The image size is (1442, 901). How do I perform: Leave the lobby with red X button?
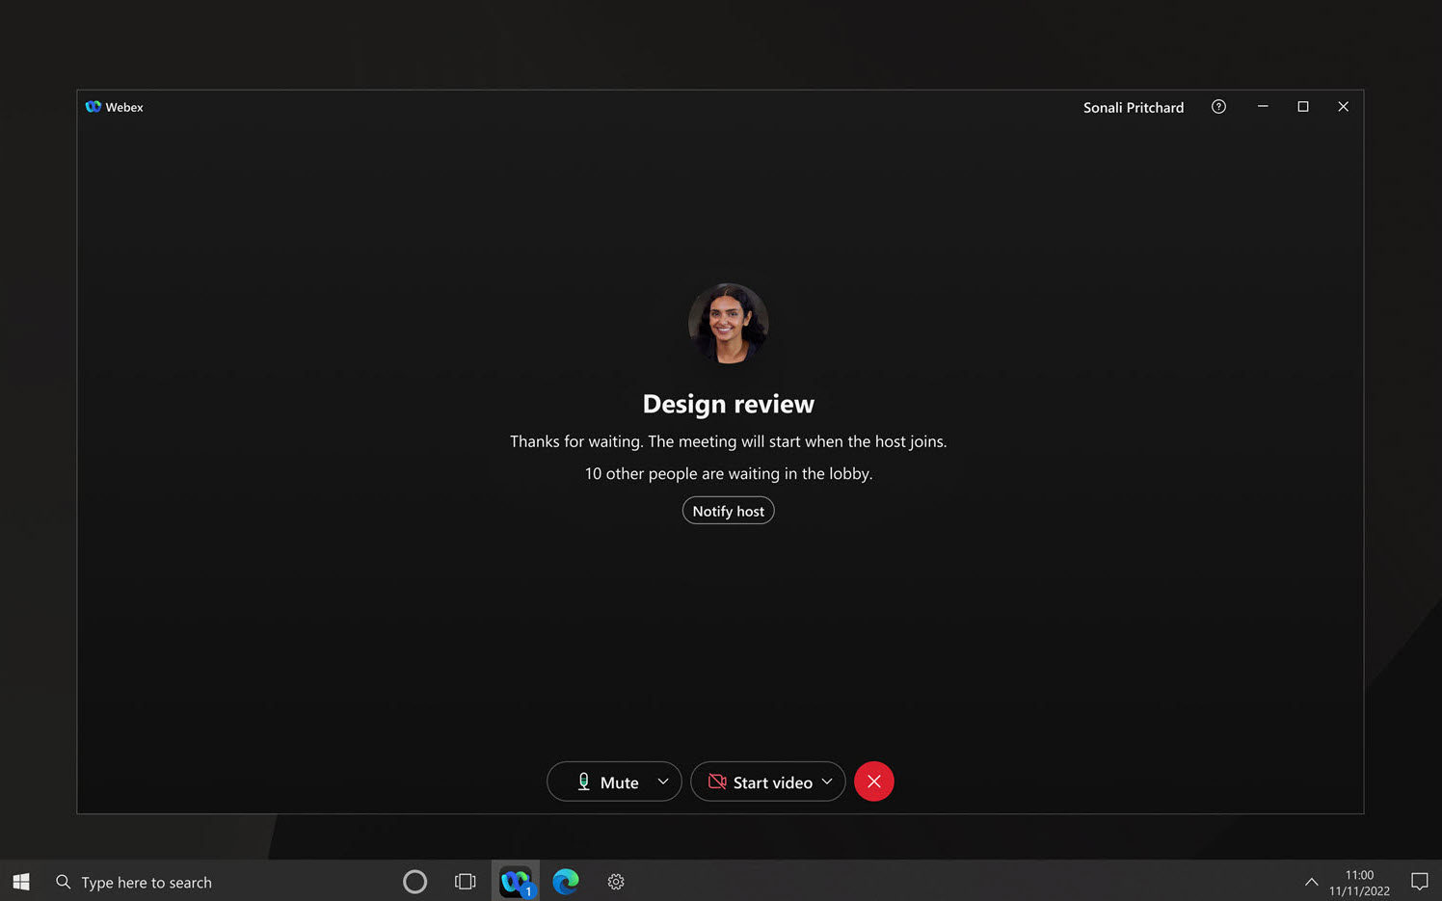pos(873,782)
